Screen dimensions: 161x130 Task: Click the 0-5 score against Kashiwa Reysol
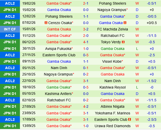pyautogui.click(x=86, y=87)
